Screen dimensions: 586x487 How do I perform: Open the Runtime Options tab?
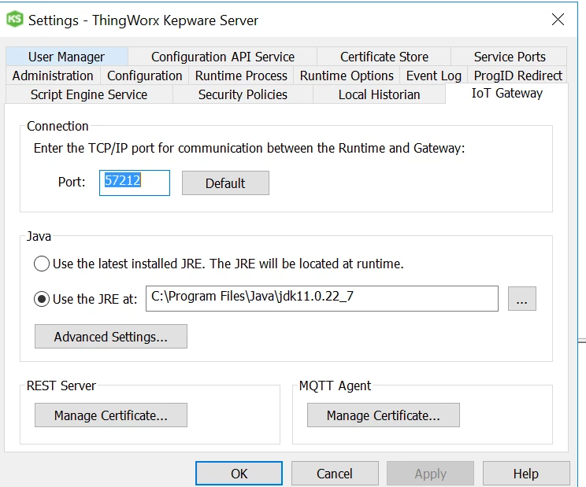click(x=347, y=76)
